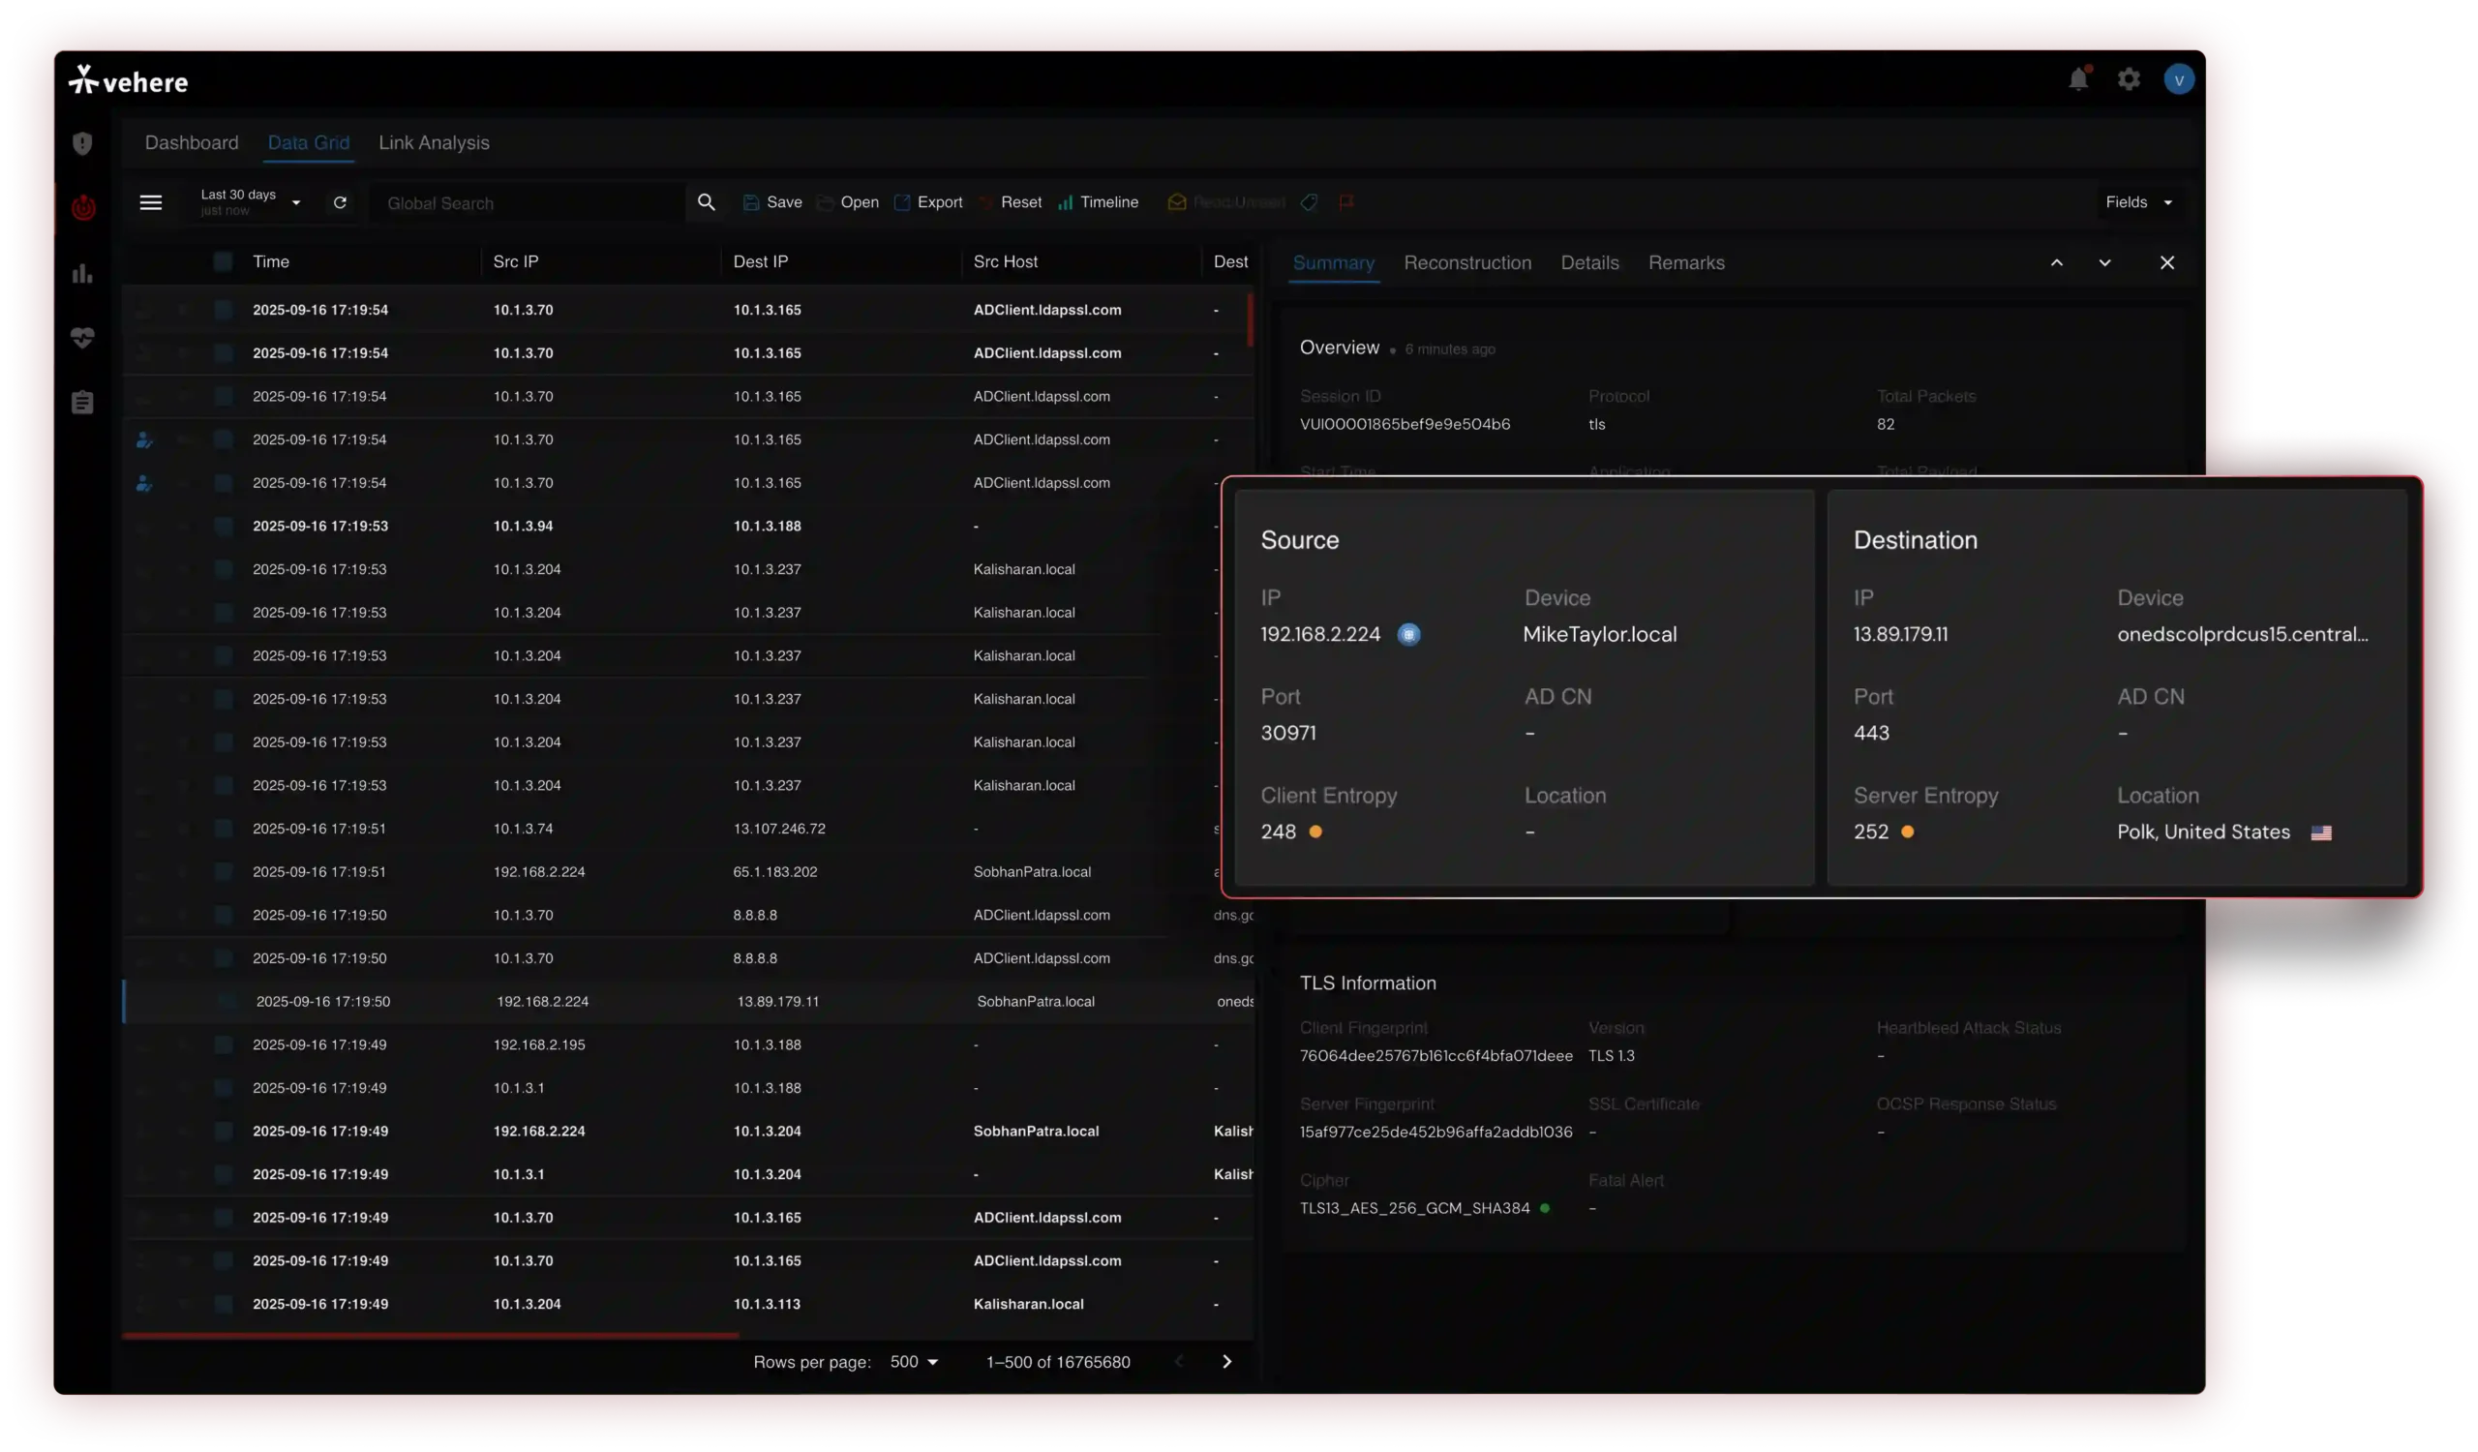This screenshot has height=1452, width=2478.
Task: Click the notification bell icon
Action: tap(2077, 79)
